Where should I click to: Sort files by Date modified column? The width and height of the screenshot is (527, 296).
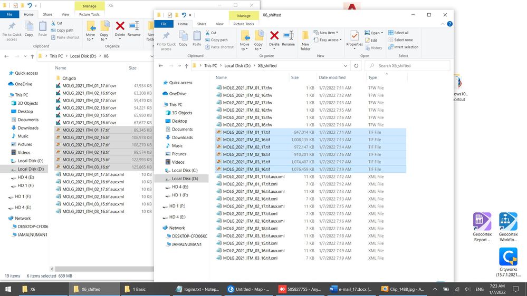(x=332, y=77)
